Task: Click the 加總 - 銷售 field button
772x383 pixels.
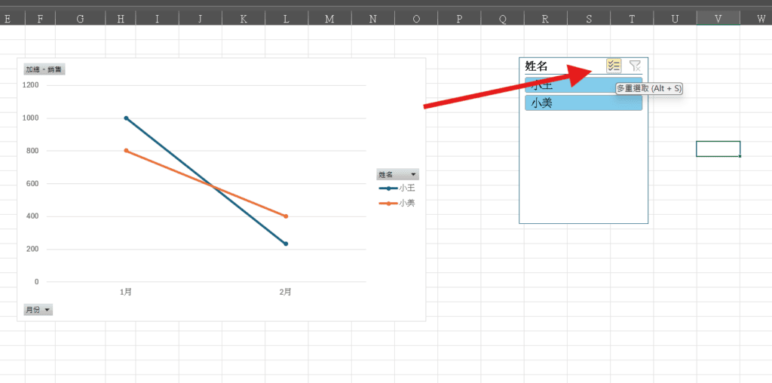Action: click(44, 69)
